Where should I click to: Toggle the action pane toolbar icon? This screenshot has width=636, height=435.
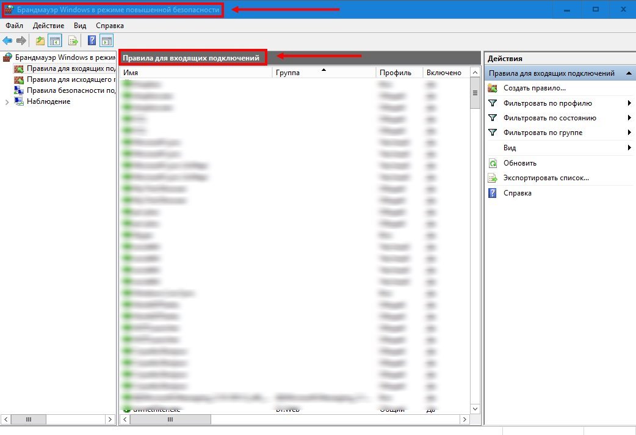107,41
